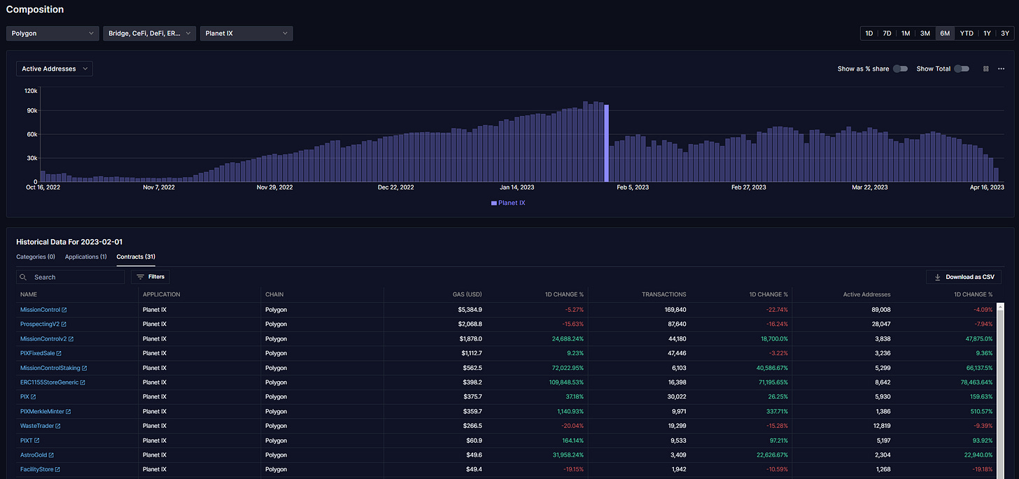Image resolution: width=1019 pixels, height=479 pixels.
Task: Open the Active Addresses metric dropdown
Action: click(55, 69)
